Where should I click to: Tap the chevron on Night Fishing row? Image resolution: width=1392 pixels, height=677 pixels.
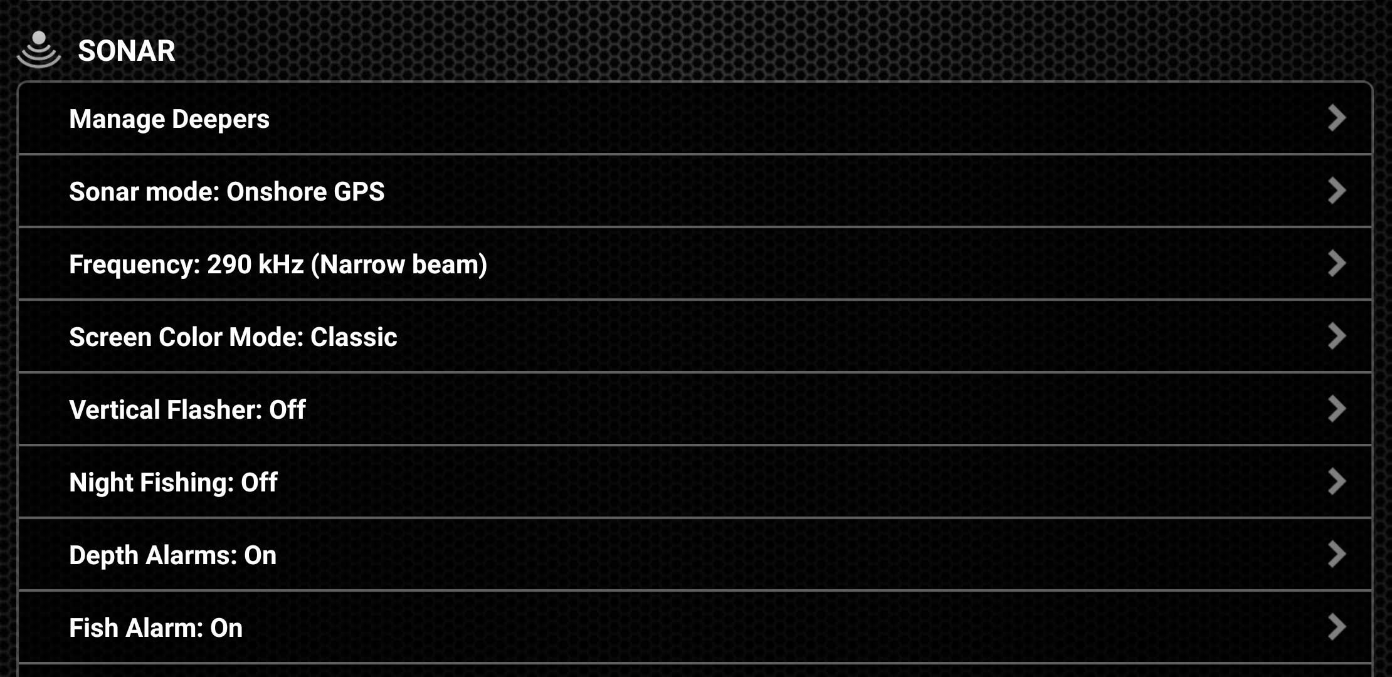pyautogui.click(x=1336, y=481)
